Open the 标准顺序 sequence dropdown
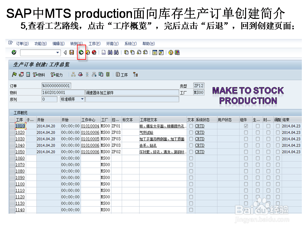This screenshot has width=306, height=230. (82, 99)
